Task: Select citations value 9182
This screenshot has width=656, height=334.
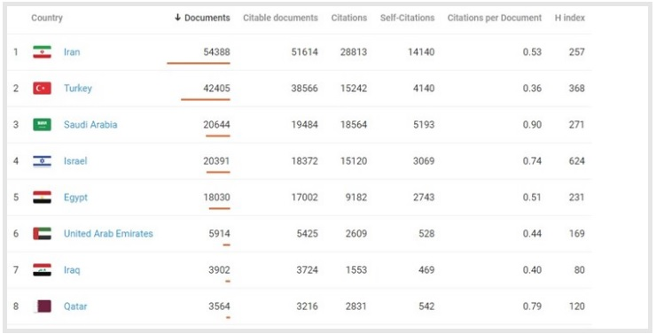Action: pos(356,198)
